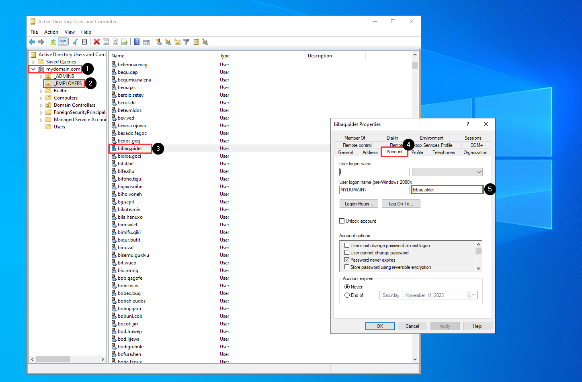Enable Store password using reversible encryption
582x382 pixels.
tap(347, 267)
